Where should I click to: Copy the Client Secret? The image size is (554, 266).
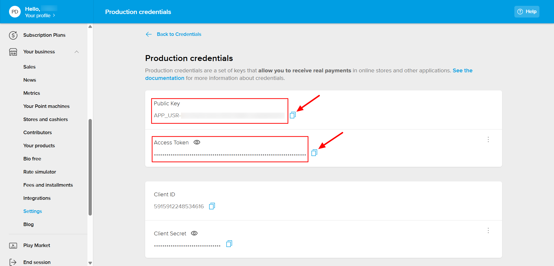click(229, 244)
